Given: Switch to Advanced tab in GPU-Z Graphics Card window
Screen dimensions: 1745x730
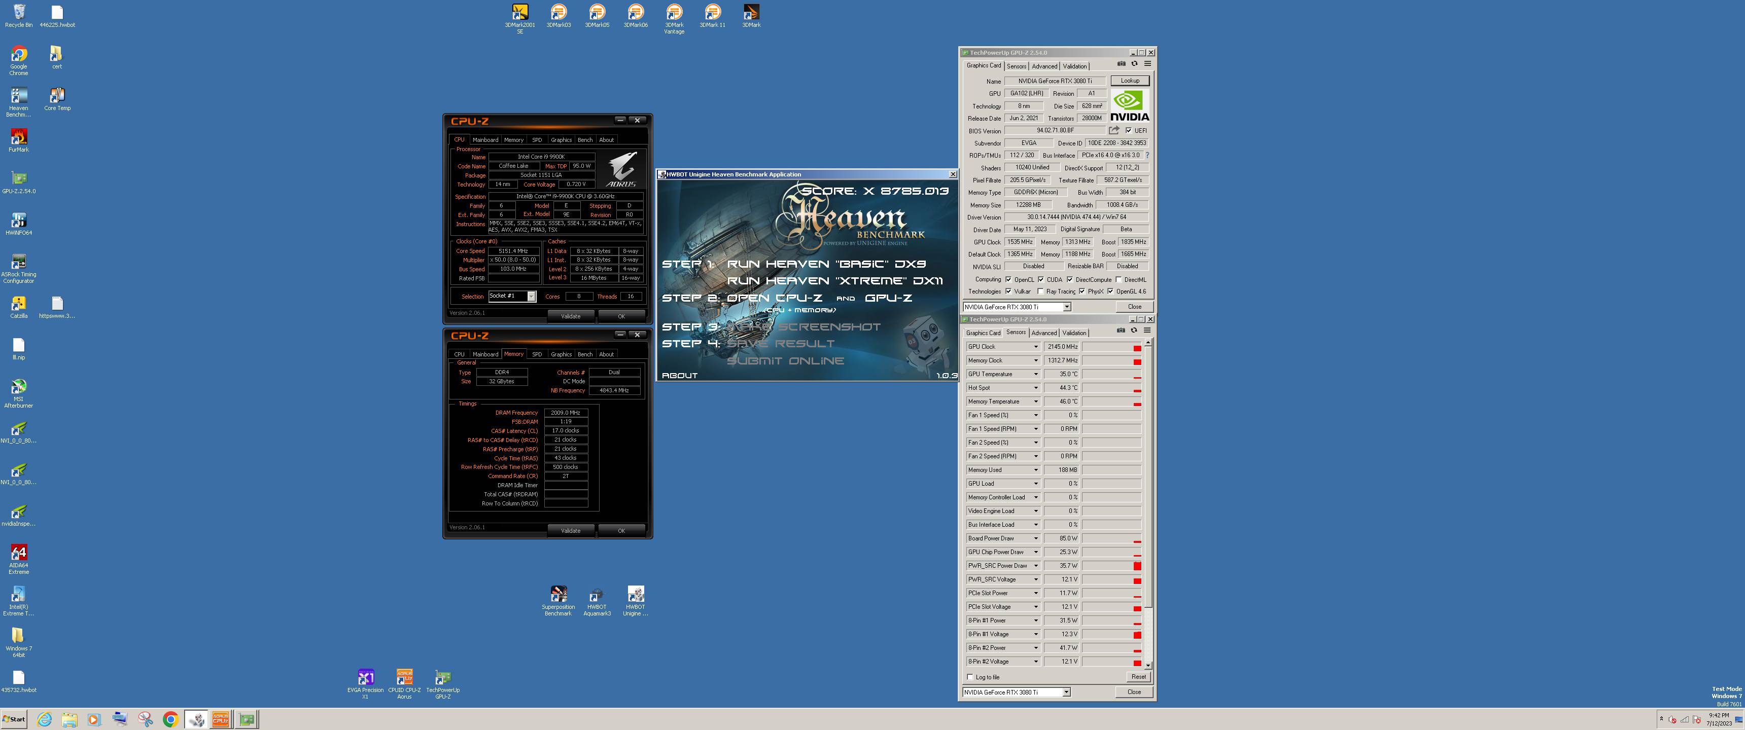Looking at the screenshot, I should [x=1044, y=66].
